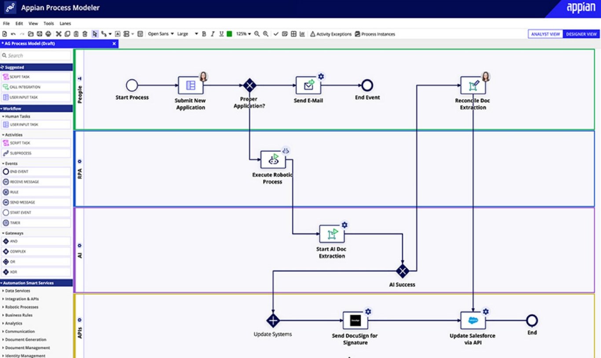
Task: Click the Search field in the sidebar
Action: click(36, 55)
